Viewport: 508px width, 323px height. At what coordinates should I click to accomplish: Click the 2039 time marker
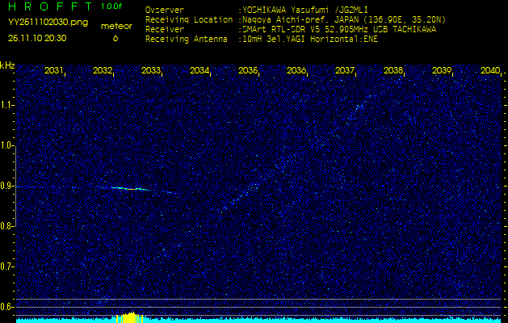[442, 70]
